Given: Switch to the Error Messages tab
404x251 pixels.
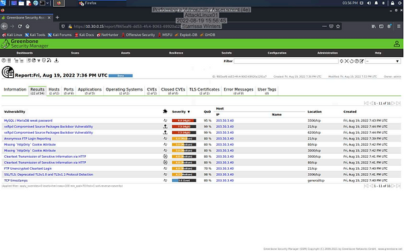Looking at the screenshot, I should click(x=238, y=91).
